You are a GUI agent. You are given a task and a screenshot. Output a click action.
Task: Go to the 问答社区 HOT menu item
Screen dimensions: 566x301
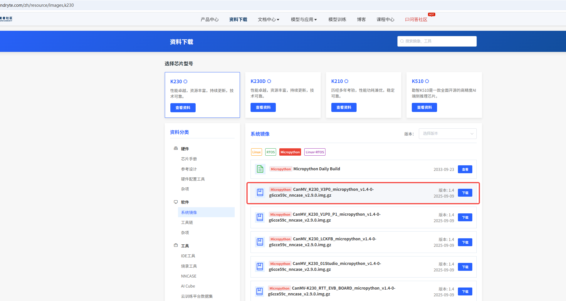tap(416, 20)
